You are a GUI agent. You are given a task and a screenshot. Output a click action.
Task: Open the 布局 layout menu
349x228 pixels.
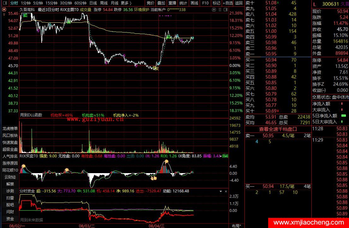[236, 226]
